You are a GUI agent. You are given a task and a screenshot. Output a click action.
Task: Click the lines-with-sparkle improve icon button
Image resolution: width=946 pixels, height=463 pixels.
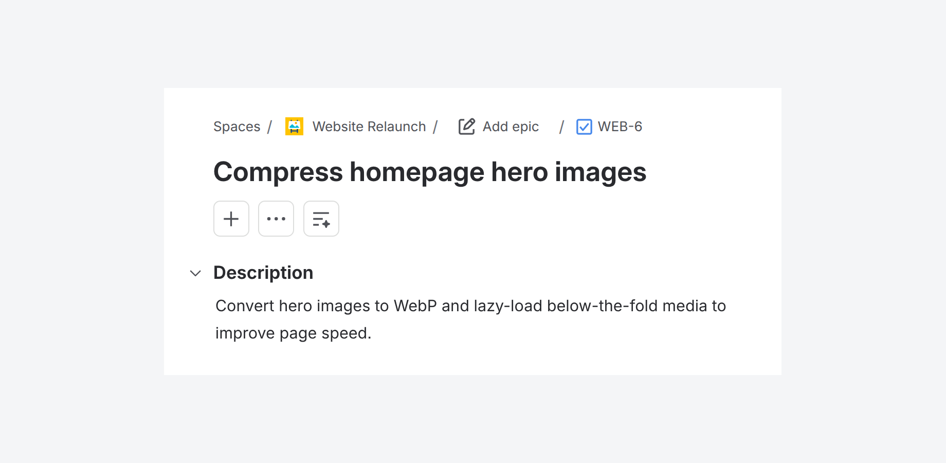(321, 219)
